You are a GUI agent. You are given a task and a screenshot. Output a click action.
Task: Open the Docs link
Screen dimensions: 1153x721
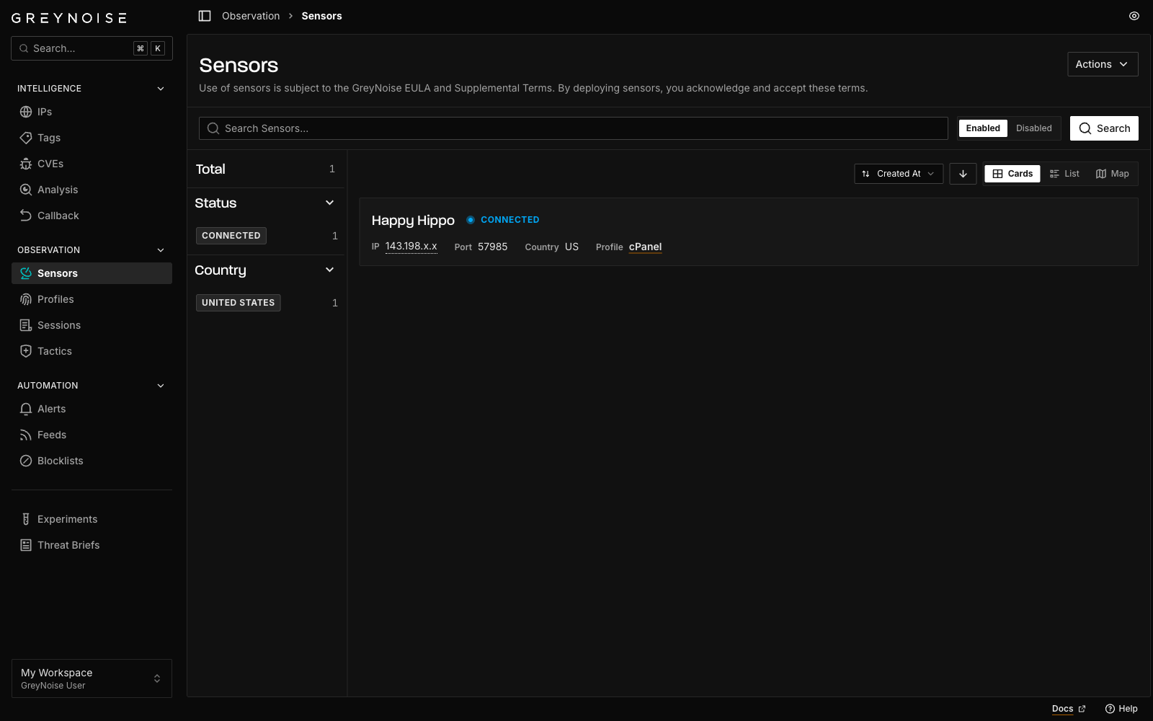point(1069,709)
